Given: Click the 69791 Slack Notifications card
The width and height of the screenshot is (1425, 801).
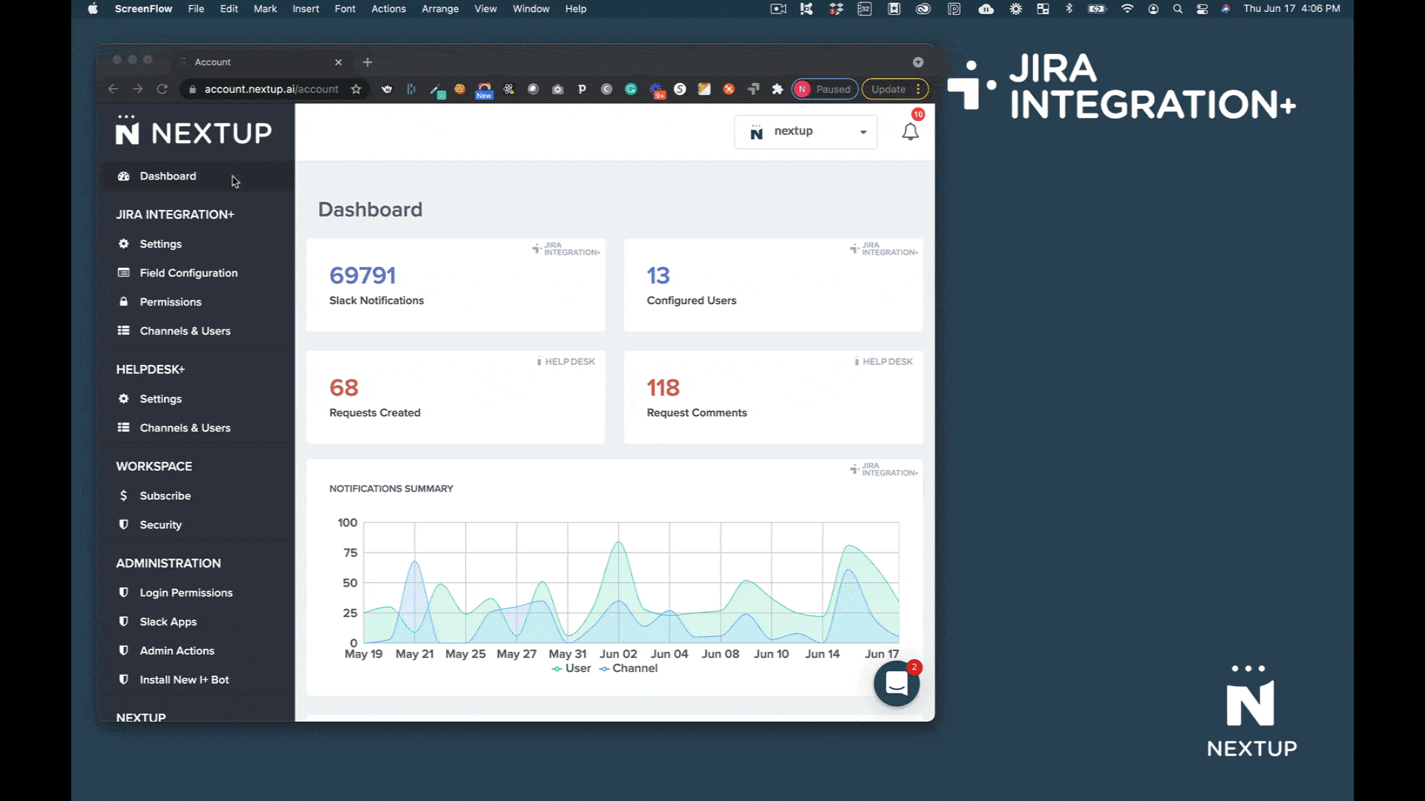Looking at the screenshot, I should point(456,285).
